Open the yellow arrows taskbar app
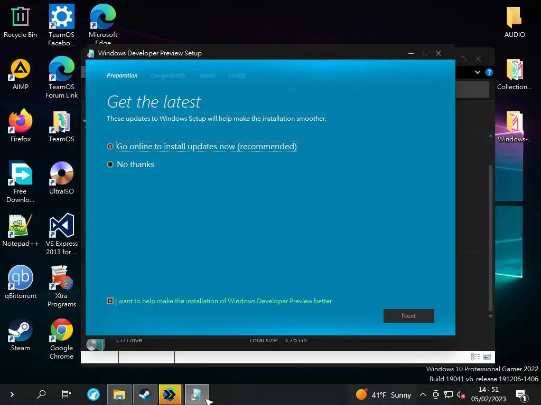The height and width of the screenshot is (405, 541). click(x=170, y=394)
